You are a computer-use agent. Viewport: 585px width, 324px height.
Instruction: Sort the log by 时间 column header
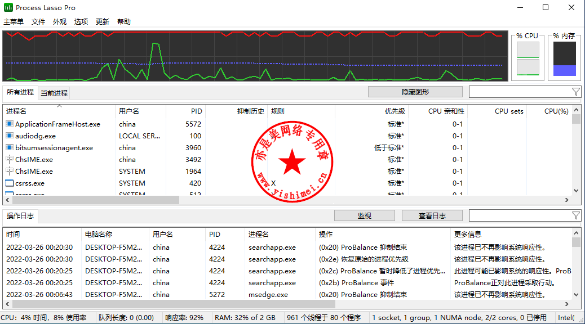42,234
